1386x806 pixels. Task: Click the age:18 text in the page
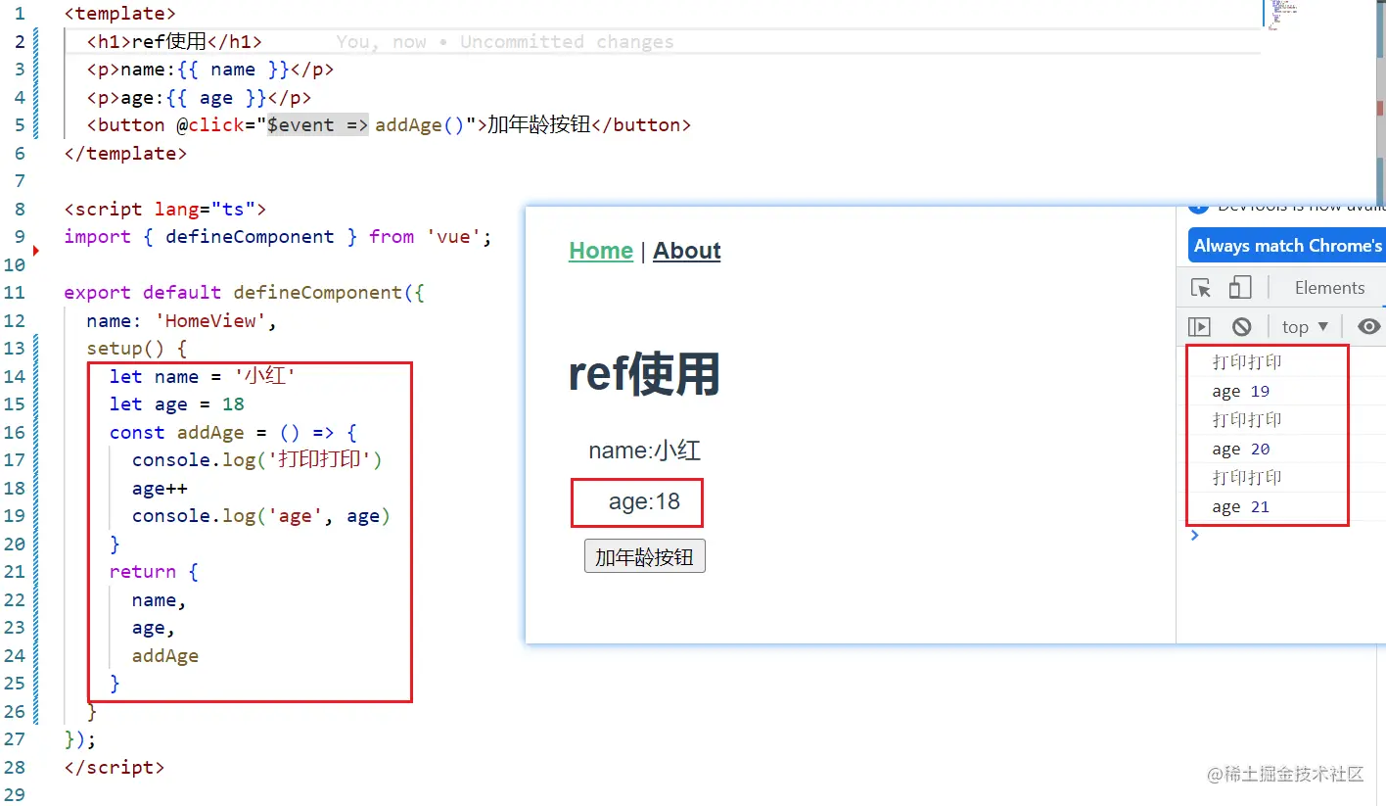coord(644,502)
